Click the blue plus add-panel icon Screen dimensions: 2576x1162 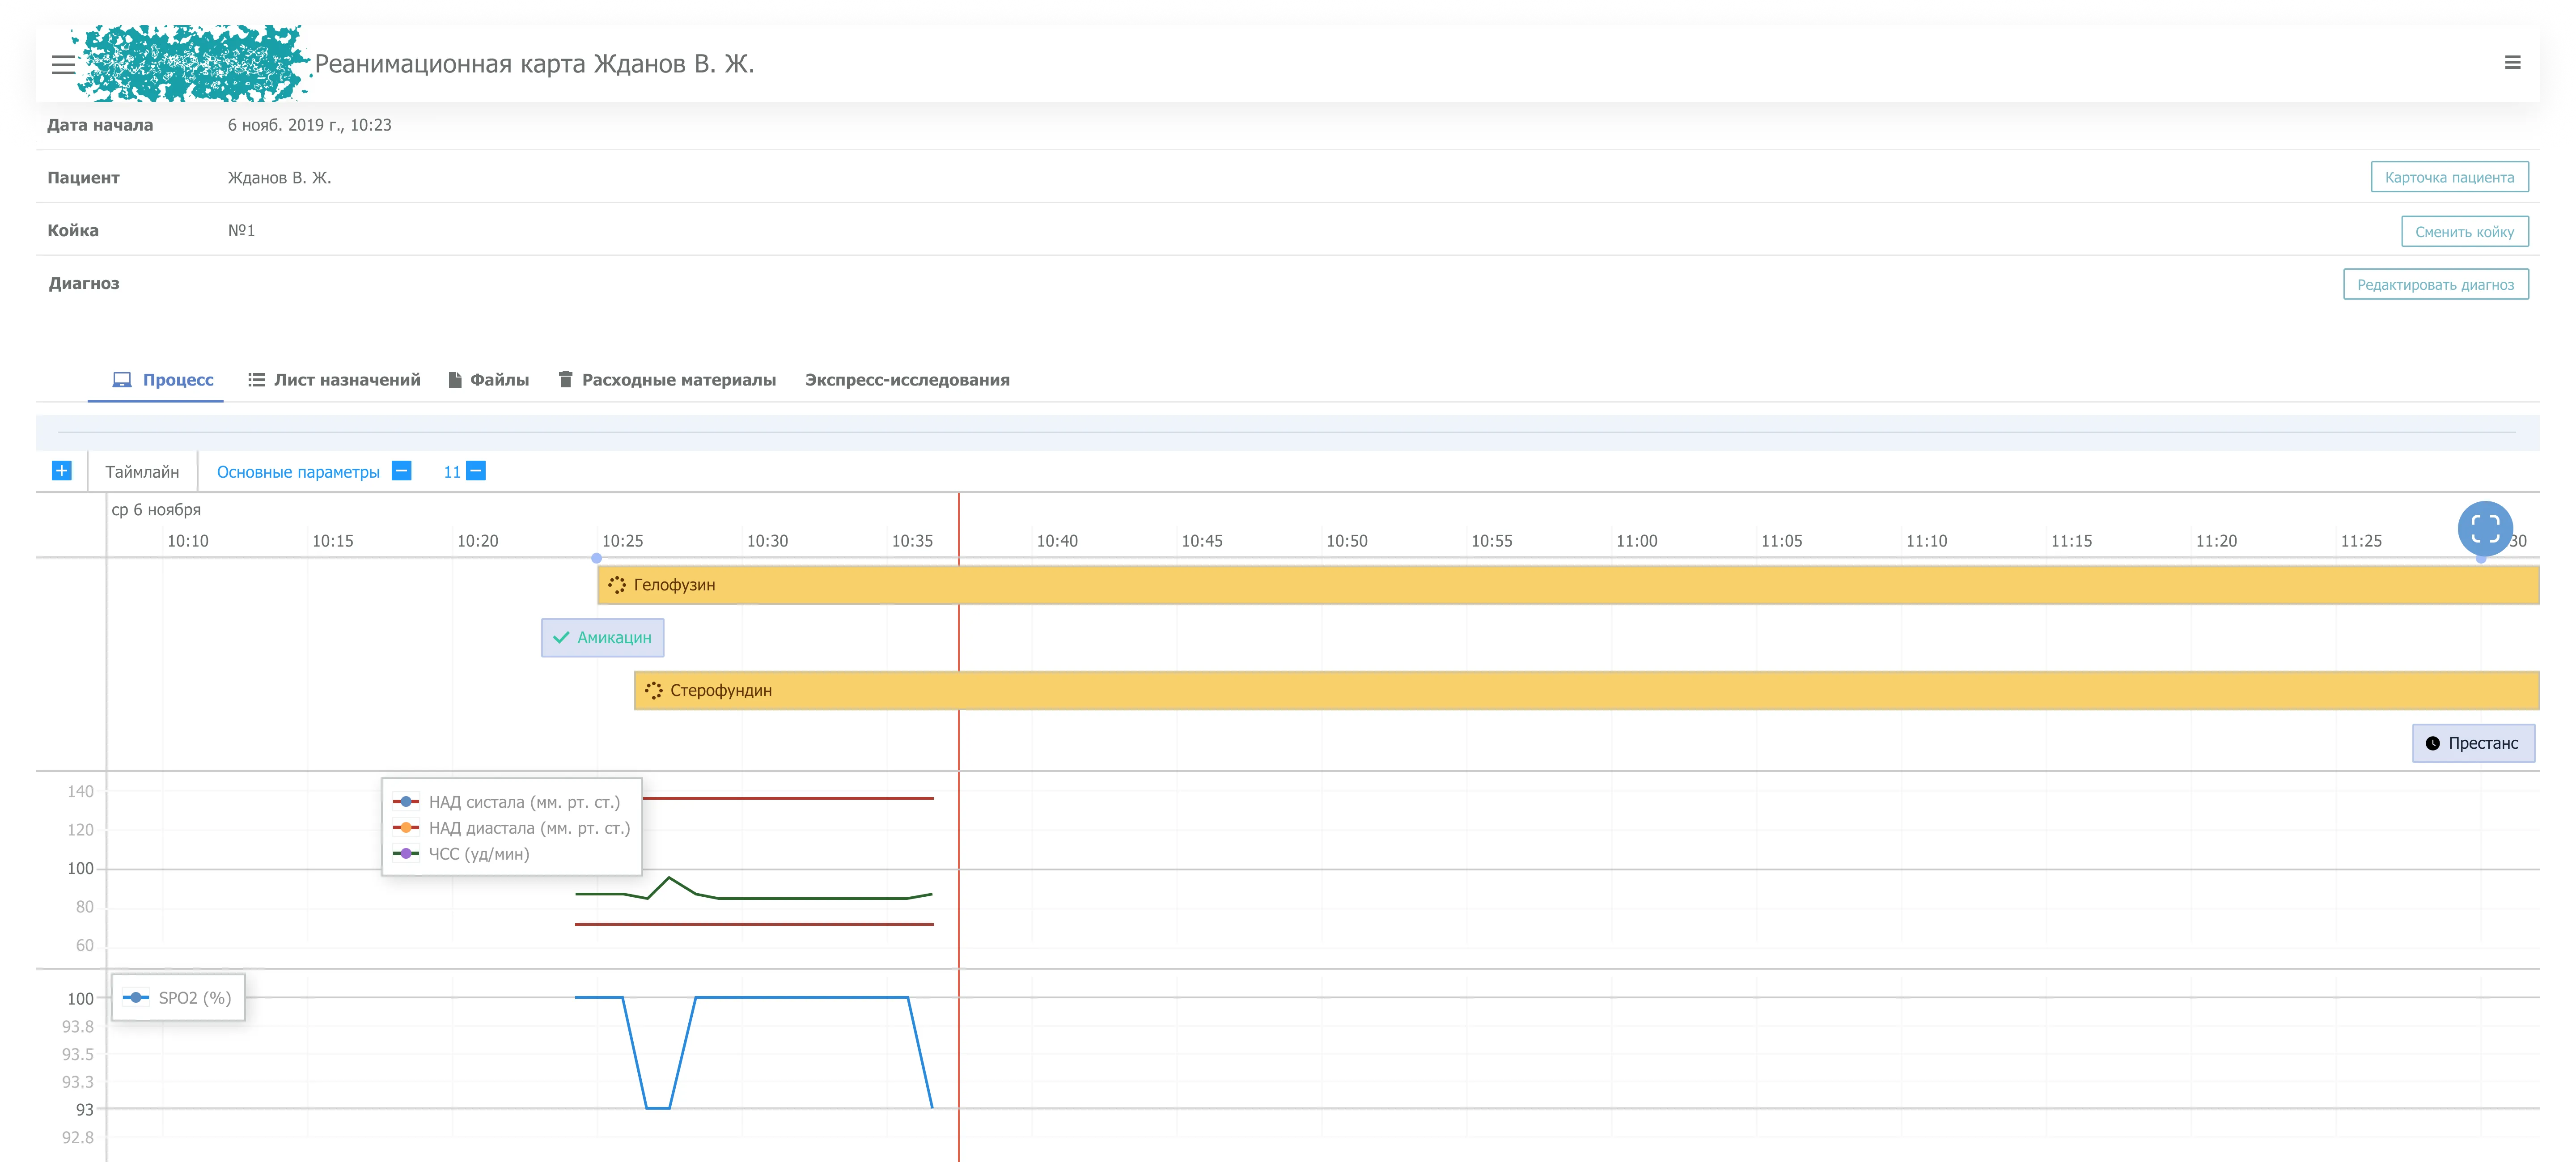(x=62, y=470)
